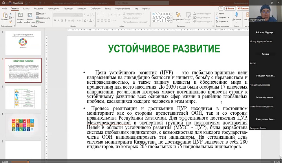Click the Найти find button

pyautogui.click(x=220, y=14)
